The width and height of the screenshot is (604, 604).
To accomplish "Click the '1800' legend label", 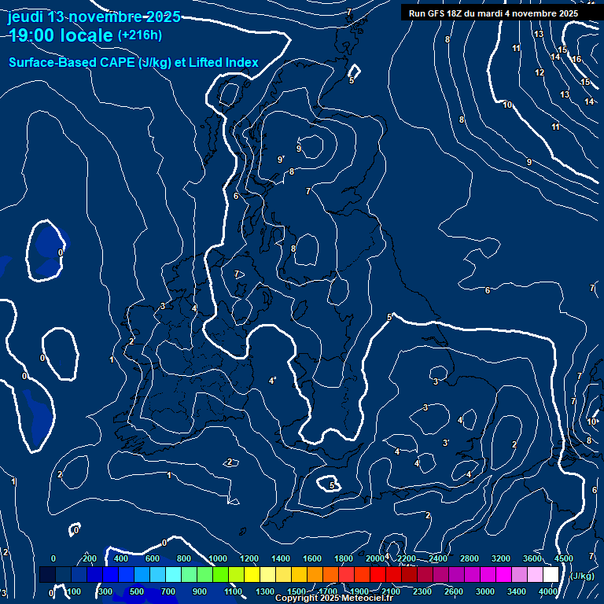I will click(344, 558).
